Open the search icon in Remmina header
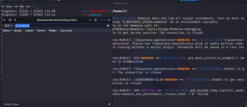Screen dimensions: 247x107 (15, 20)
